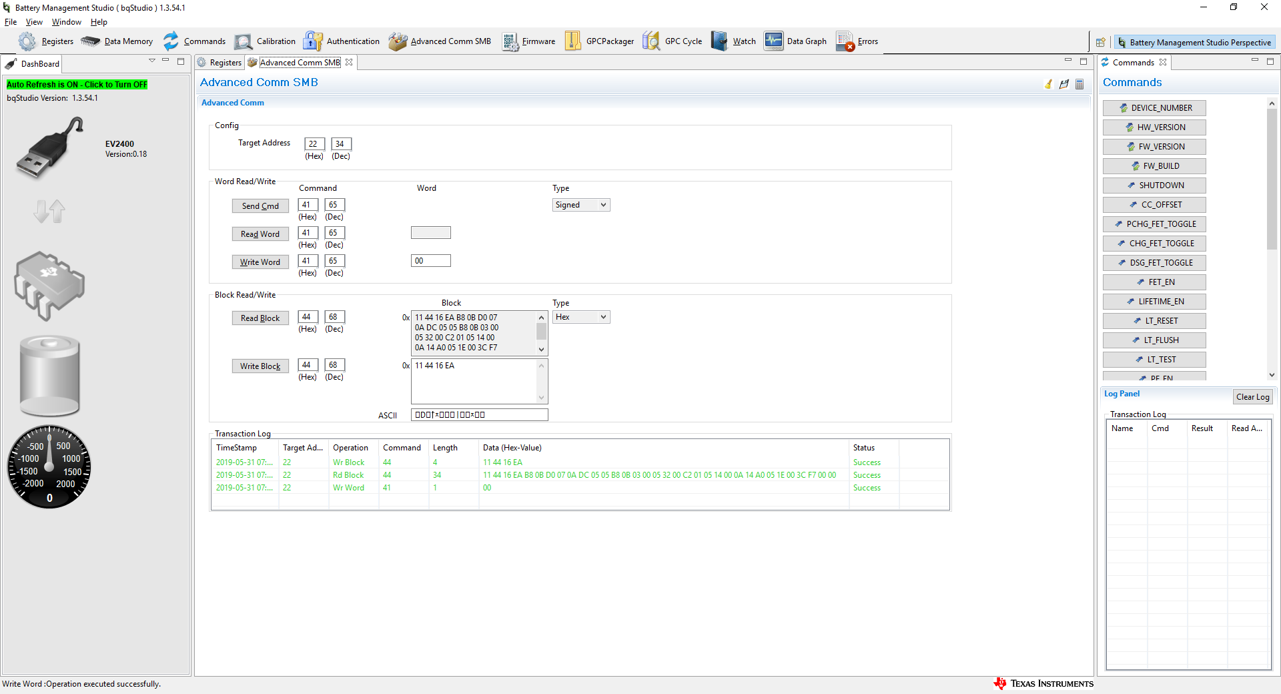Viewport: 1281px width, 694px height.
Task: Click the Write Block button
Action: coord(260,366)
